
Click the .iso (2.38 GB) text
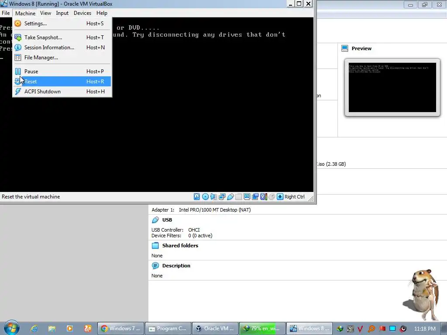pos(331,164)
